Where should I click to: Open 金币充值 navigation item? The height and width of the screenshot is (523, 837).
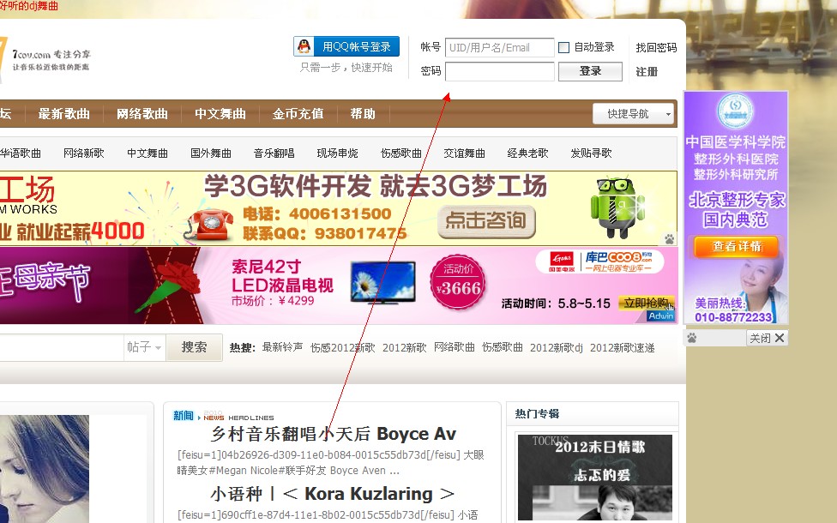point(298,114)
